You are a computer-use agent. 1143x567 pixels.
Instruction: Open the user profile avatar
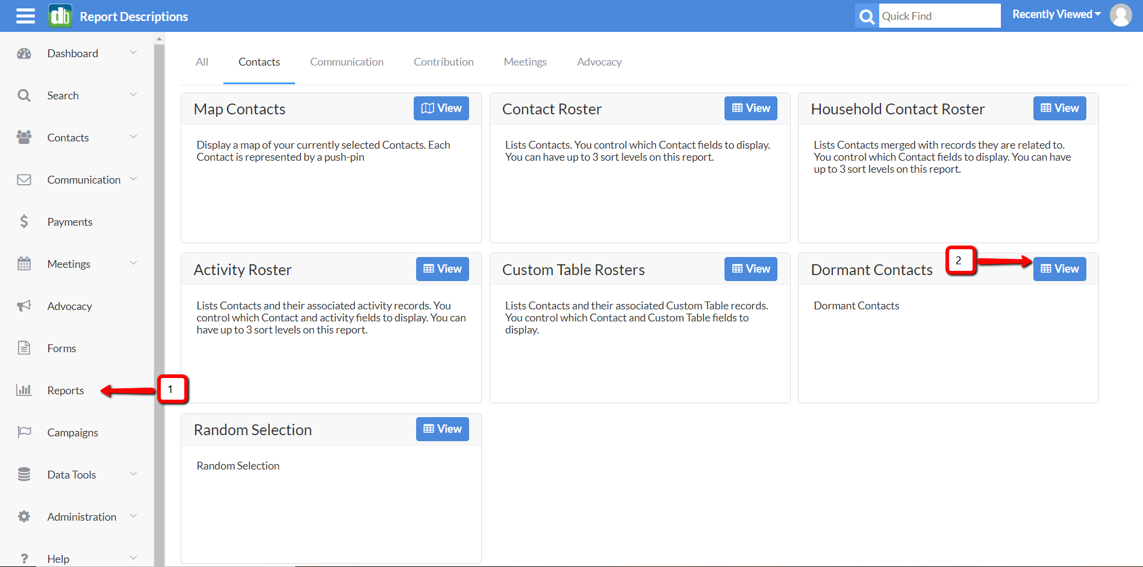pos(1121,16)
